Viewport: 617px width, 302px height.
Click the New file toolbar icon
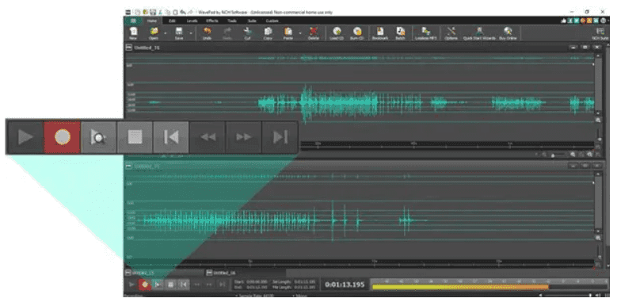(x=133, y=33)
